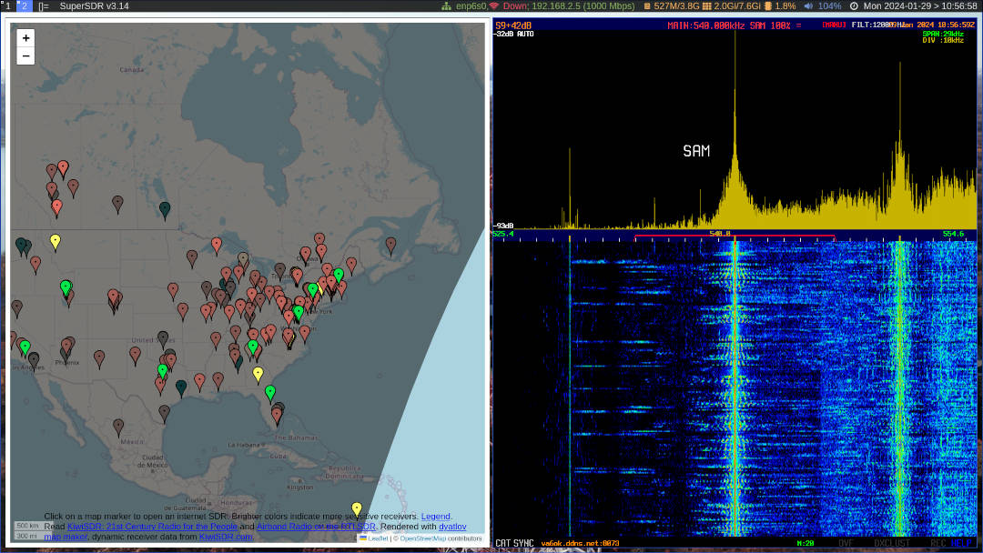The width and height of the screenshot is (983, 553).
Task: Toggle the CAT SYNC indicator
Action: pos(514,543)
